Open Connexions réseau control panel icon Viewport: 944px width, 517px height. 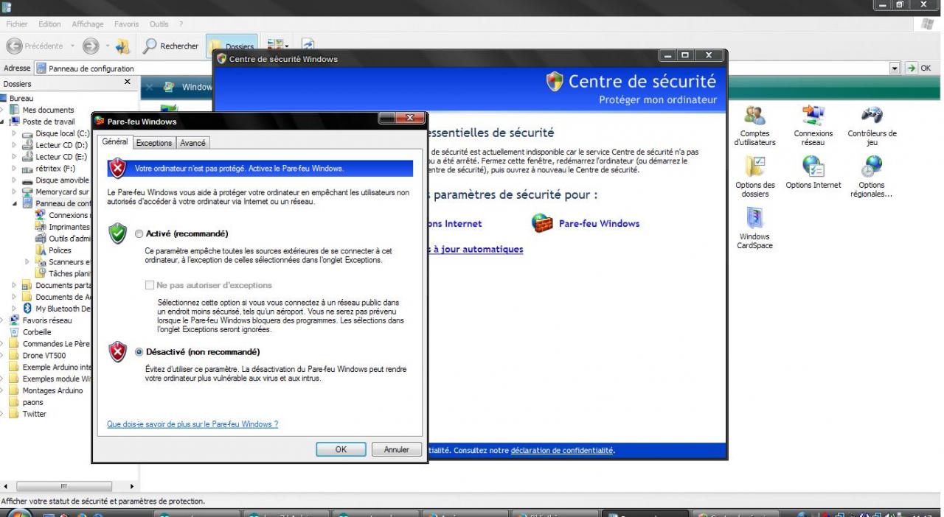(x=813, y=127)
